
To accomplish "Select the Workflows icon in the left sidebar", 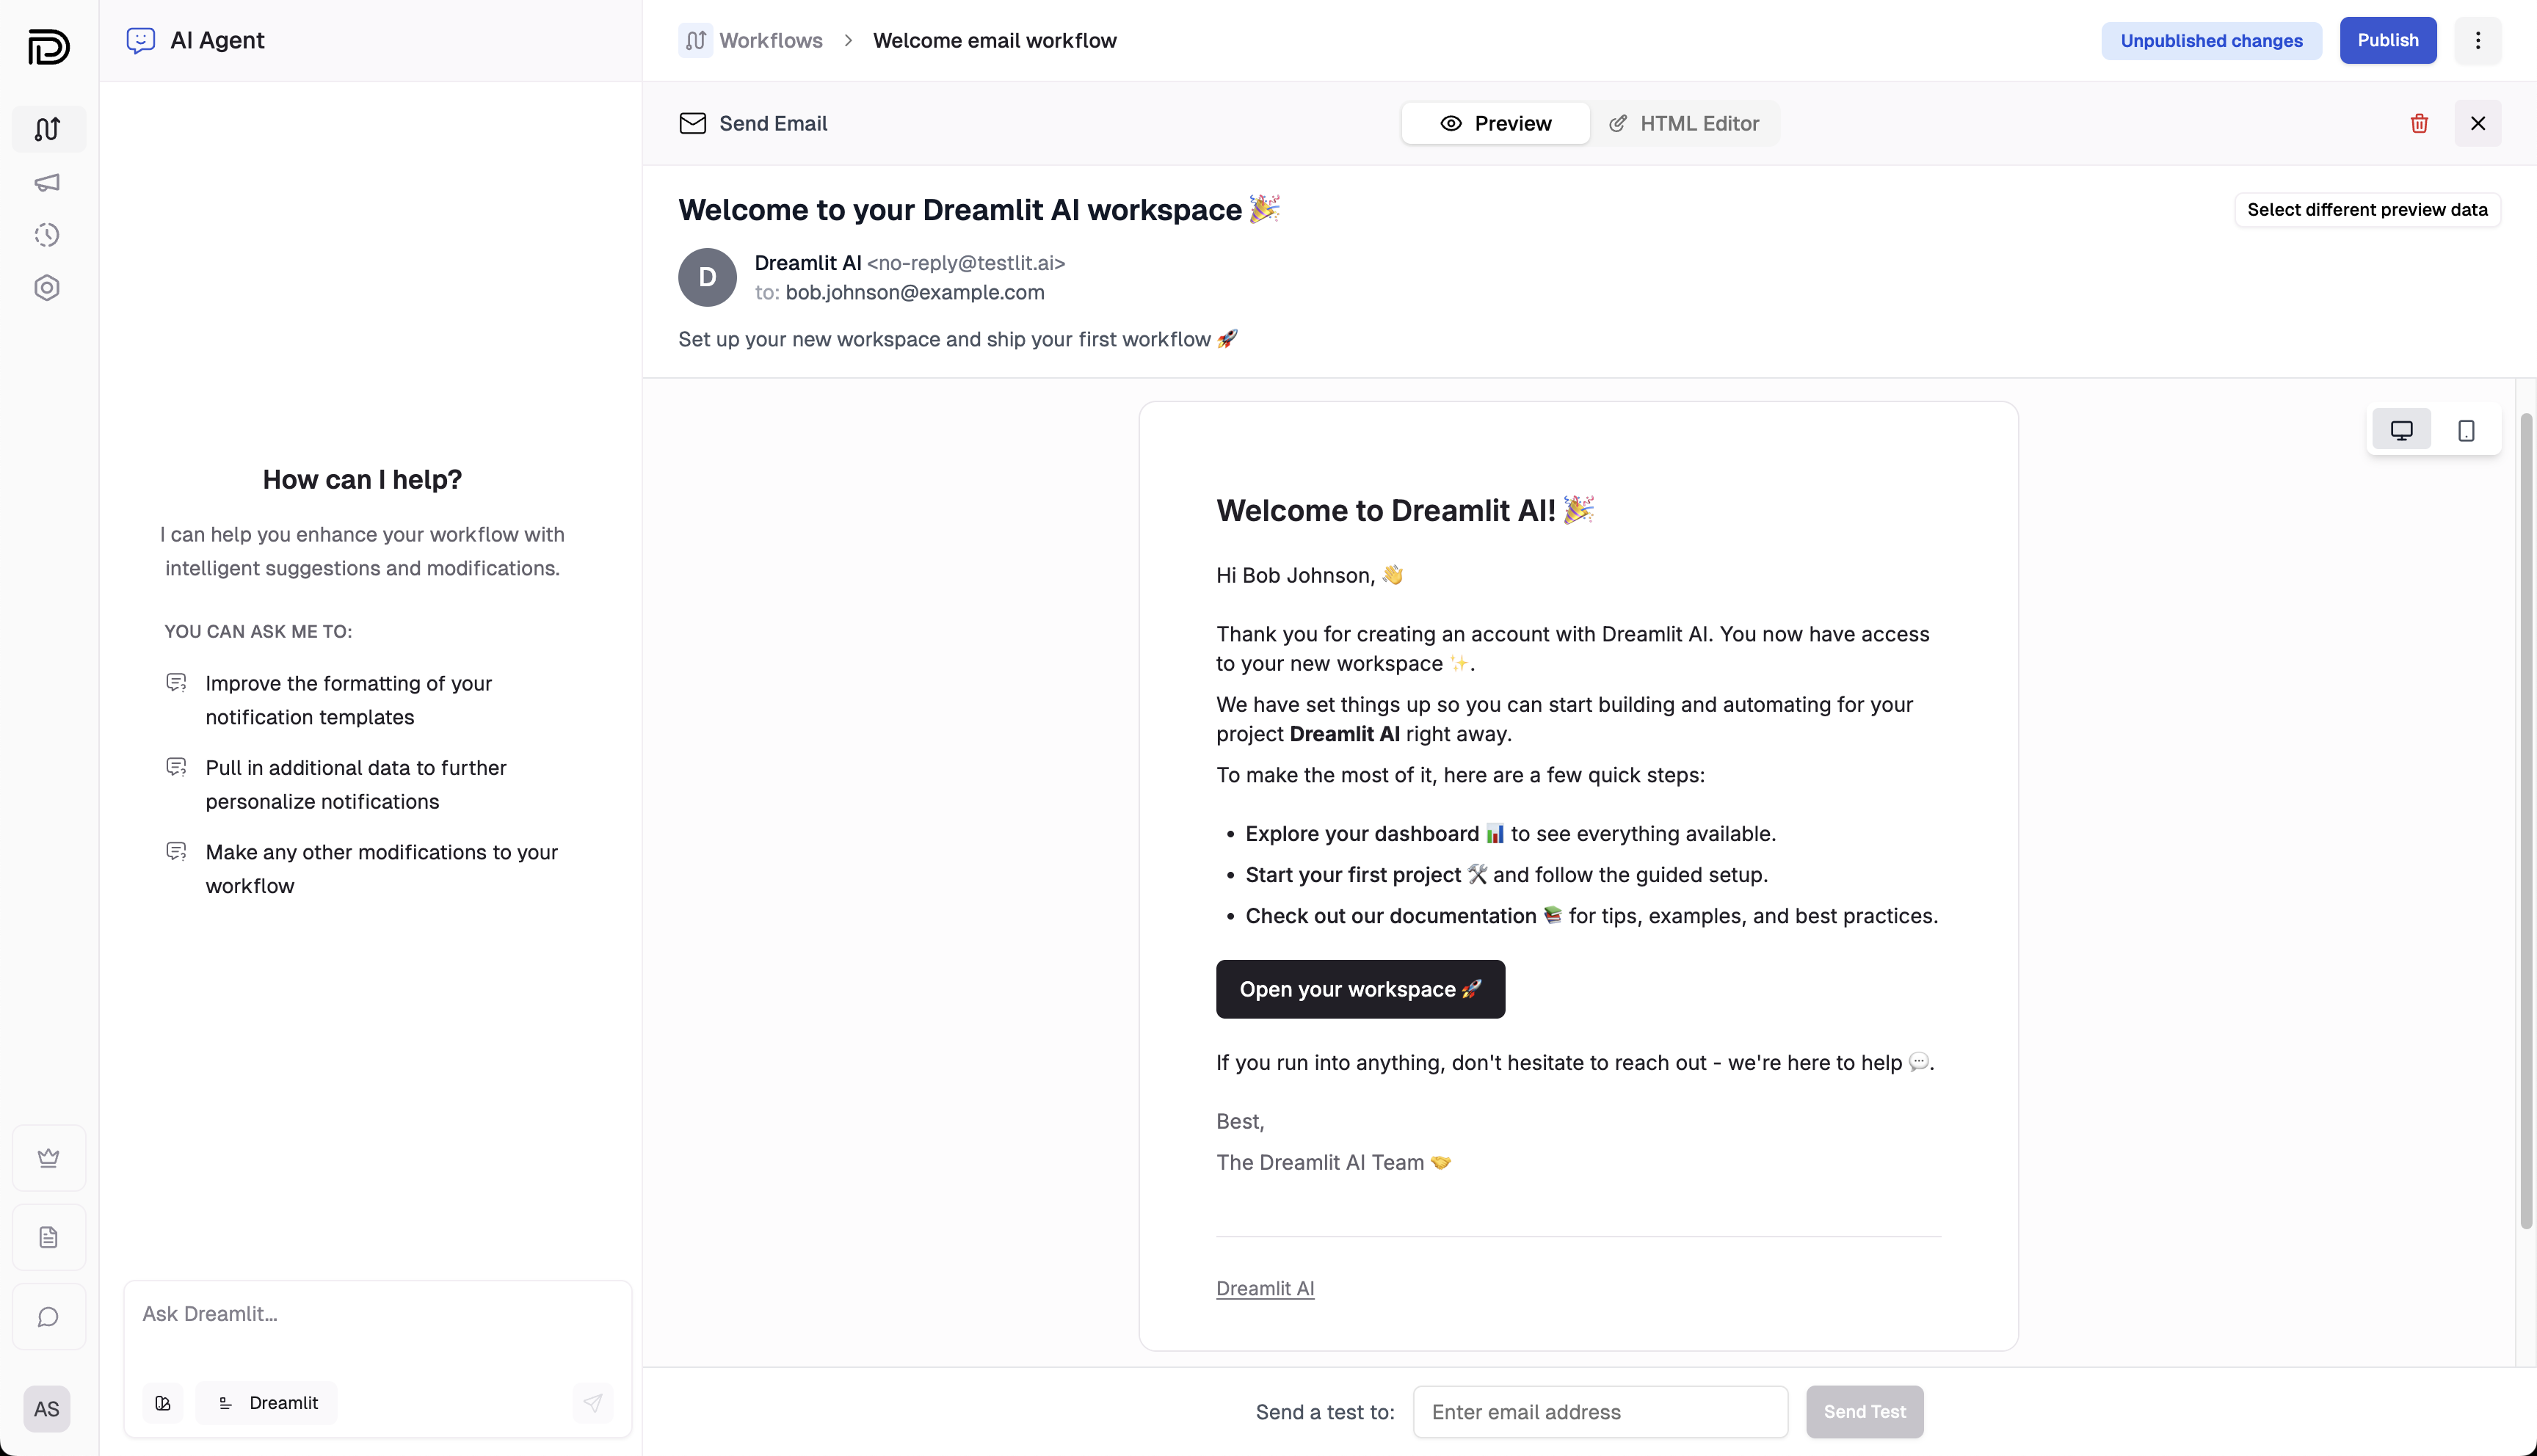I will click(47, 129).
